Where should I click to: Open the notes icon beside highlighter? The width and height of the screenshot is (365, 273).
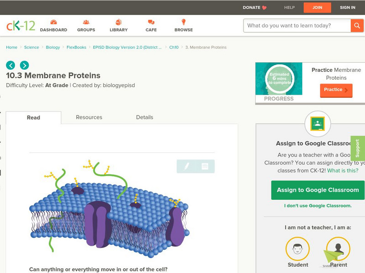(x=205, y=167)
